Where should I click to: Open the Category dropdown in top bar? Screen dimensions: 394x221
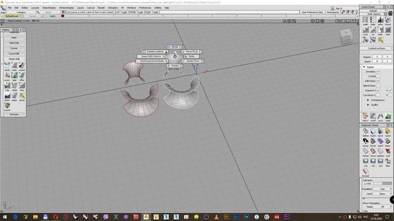(x=22, y=12)
